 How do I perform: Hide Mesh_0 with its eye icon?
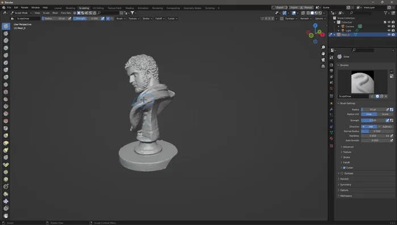pos(389,35)
